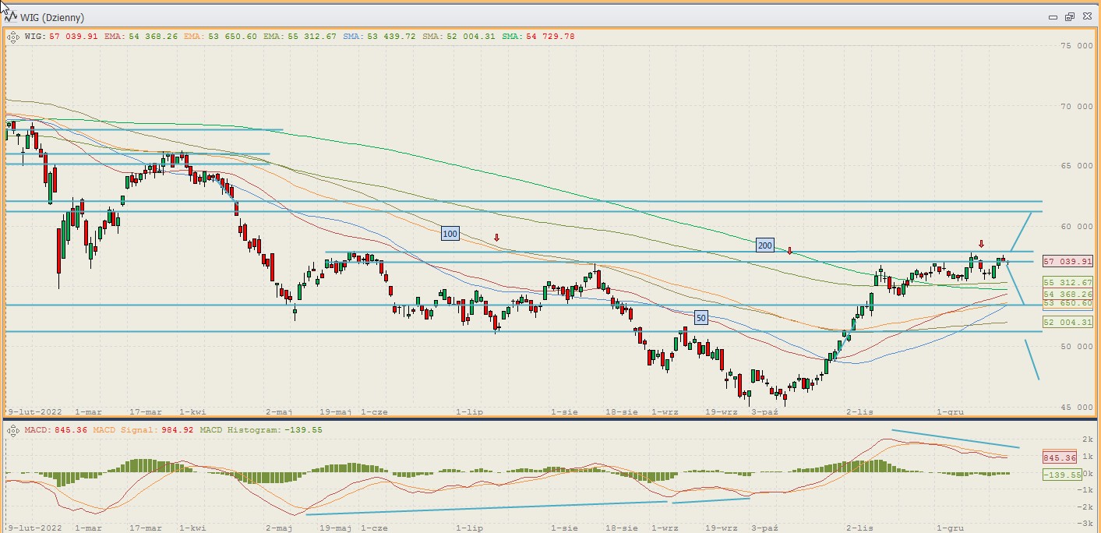The width and height of the screenshot is (1101, 533).
Task: Click the move handle icon of the MACD pane
Action: (13, 429)
